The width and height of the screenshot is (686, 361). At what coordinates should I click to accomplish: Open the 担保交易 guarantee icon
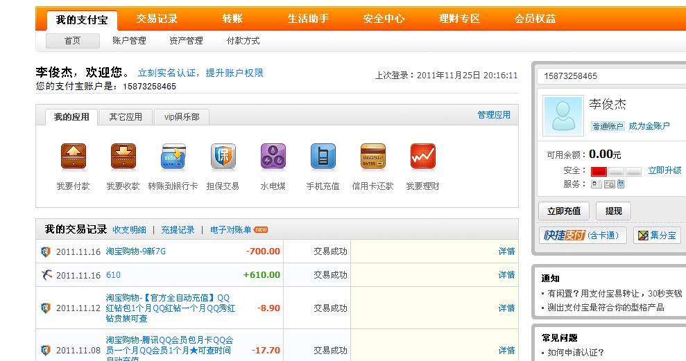tap(223, 157)
